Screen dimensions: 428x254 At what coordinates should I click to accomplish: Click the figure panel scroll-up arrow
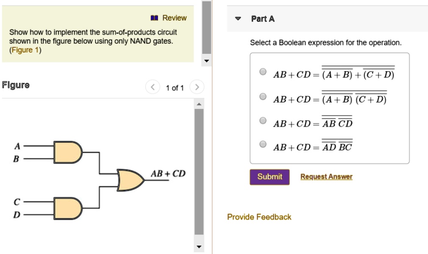point(199,104)
